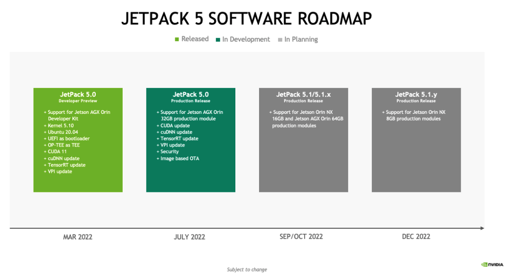Select the JetPack 5.0 Developer Preview card

78,139
